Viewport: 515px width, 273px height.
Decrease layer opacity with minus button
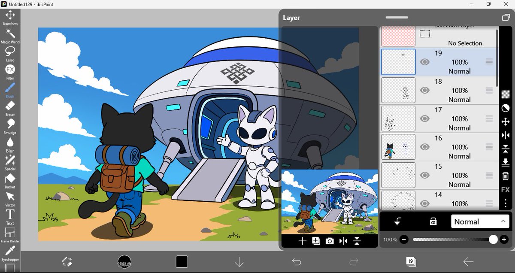(404, 240)
